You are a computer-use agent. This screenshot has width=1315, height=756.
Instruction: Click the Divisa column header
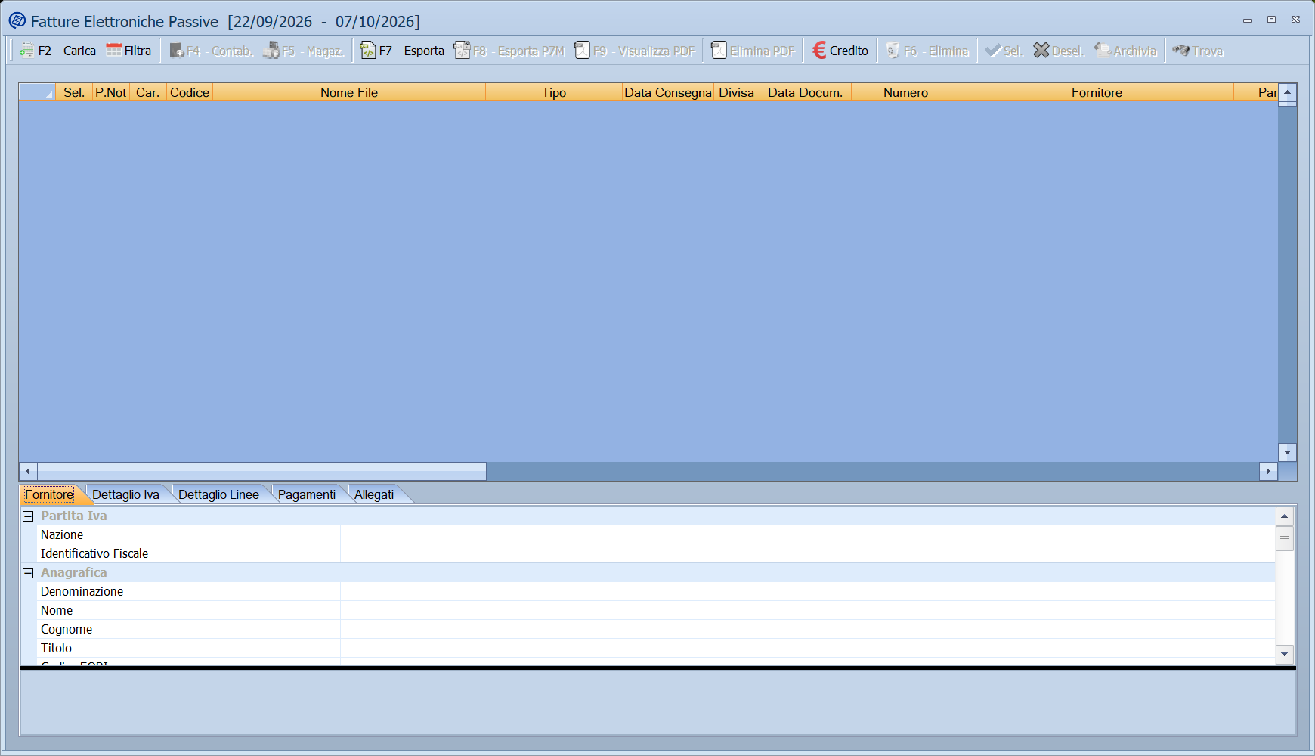click(737, 92)
